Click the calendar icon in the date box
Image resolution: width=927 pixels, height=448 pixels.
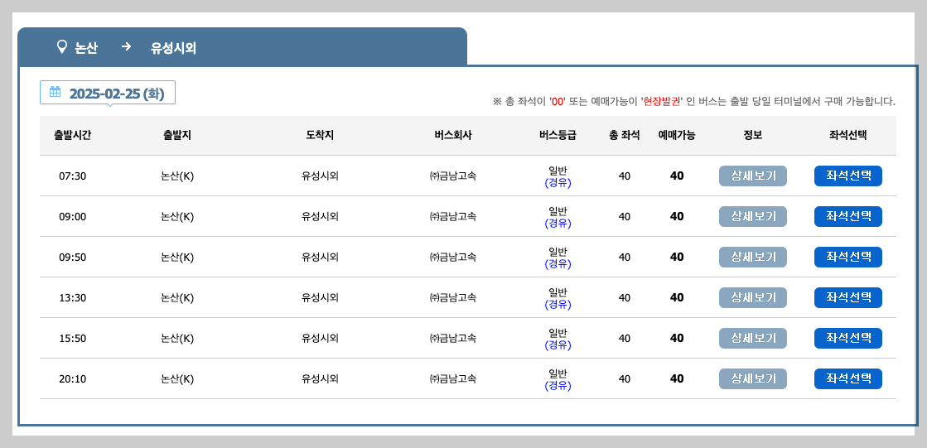55,92
